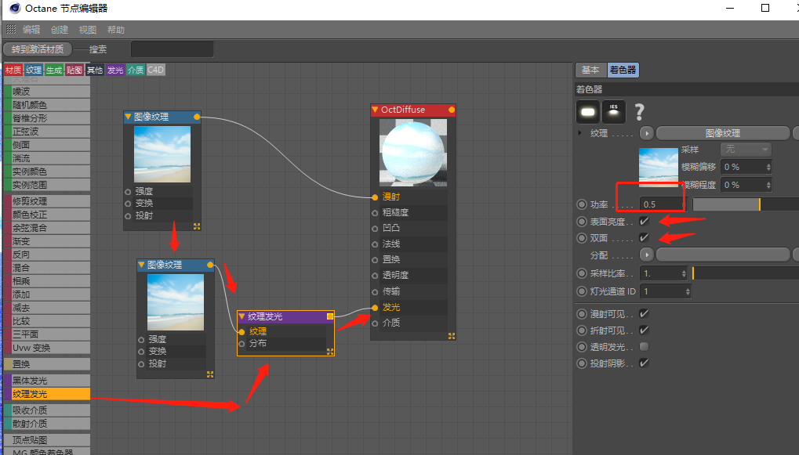The image size is (799, 455).
Task: Adjust the 功率 slider bar
Action: [746, 204]
